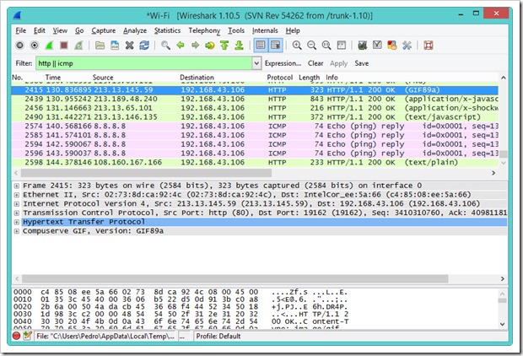523x356 pixels.
Task: Open the Statistics menu
Action: (167, 30)
